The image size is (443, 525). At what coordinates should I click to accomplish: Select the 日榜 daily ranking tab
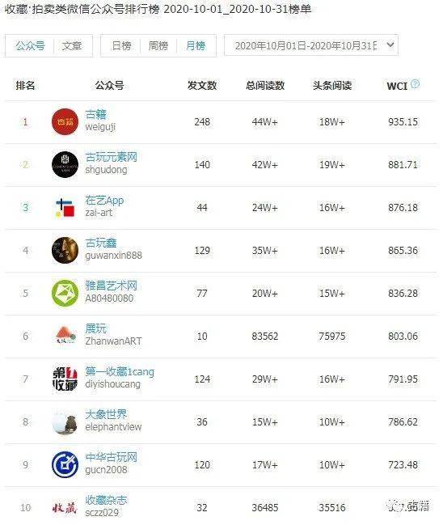click(120, 45)
